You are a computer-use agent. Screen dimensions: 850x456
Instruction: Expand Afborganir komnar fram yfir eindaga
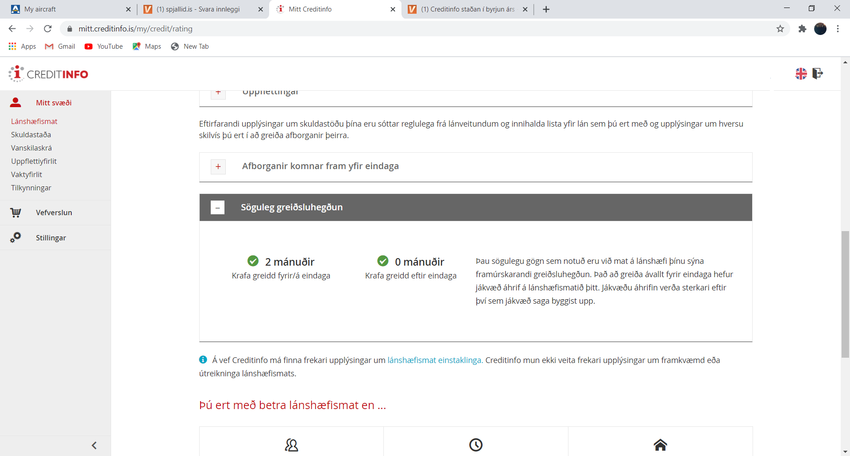(218, 166)
